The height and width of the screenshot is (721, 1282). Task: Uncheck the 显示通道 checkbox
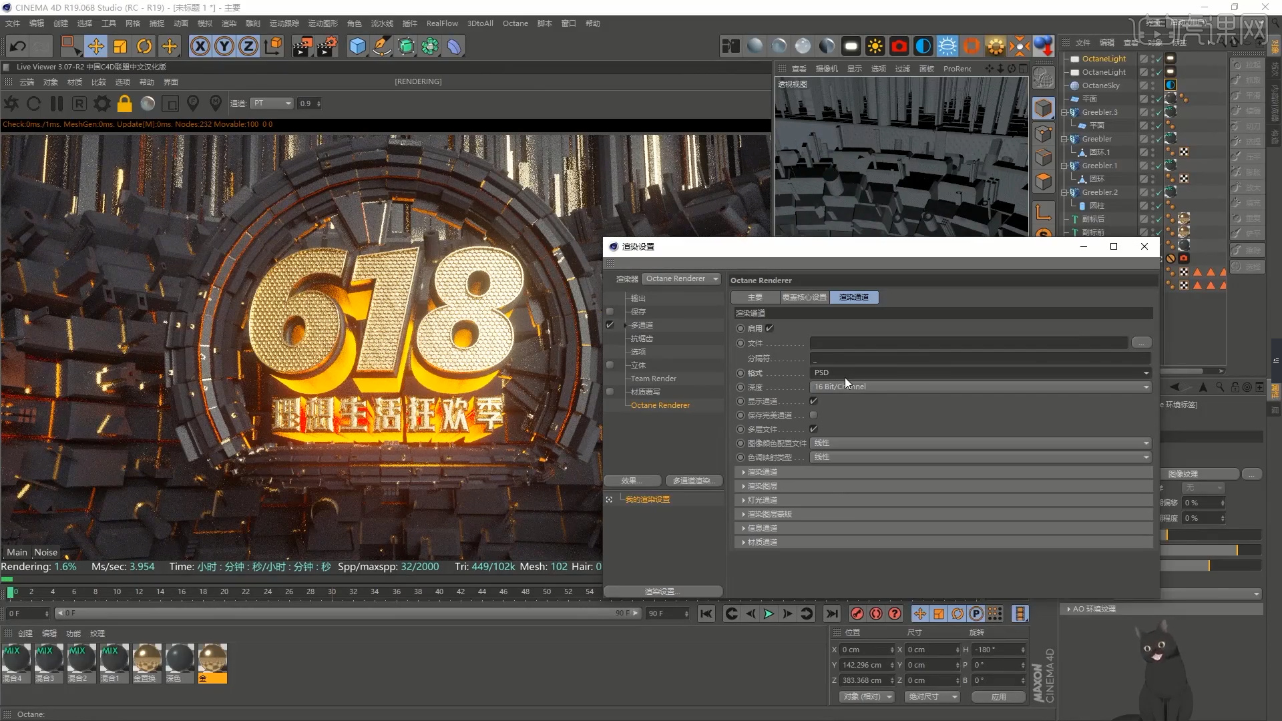[x=813, y=401]
